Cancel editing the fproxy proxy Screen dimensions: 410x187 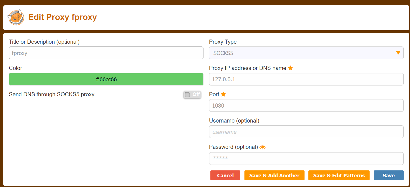(x=225, y=175)
